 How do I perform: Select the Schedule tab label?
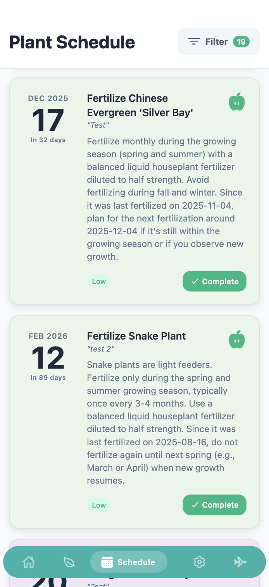tap(136, 562)
